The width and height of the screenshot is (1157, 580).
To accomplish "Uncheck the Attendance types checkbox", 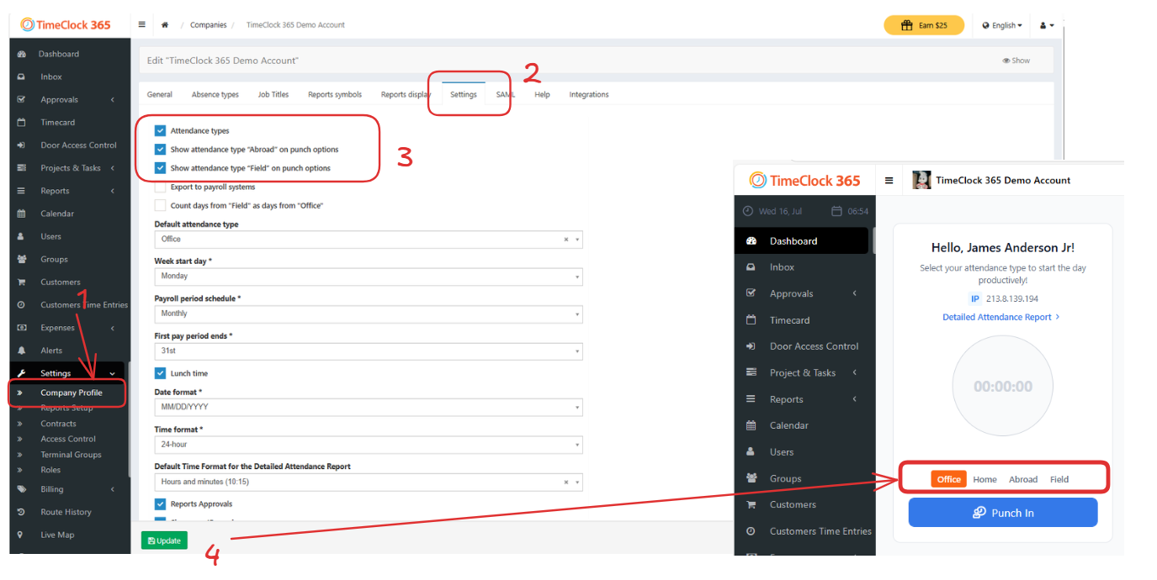I will pos(160,131).
